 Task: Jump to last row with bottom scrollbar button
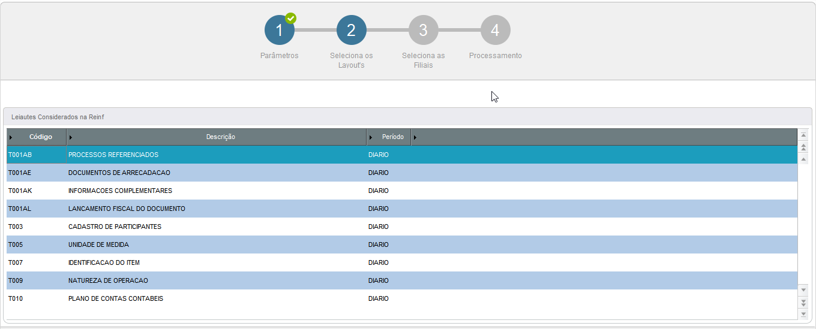(804, 313)
